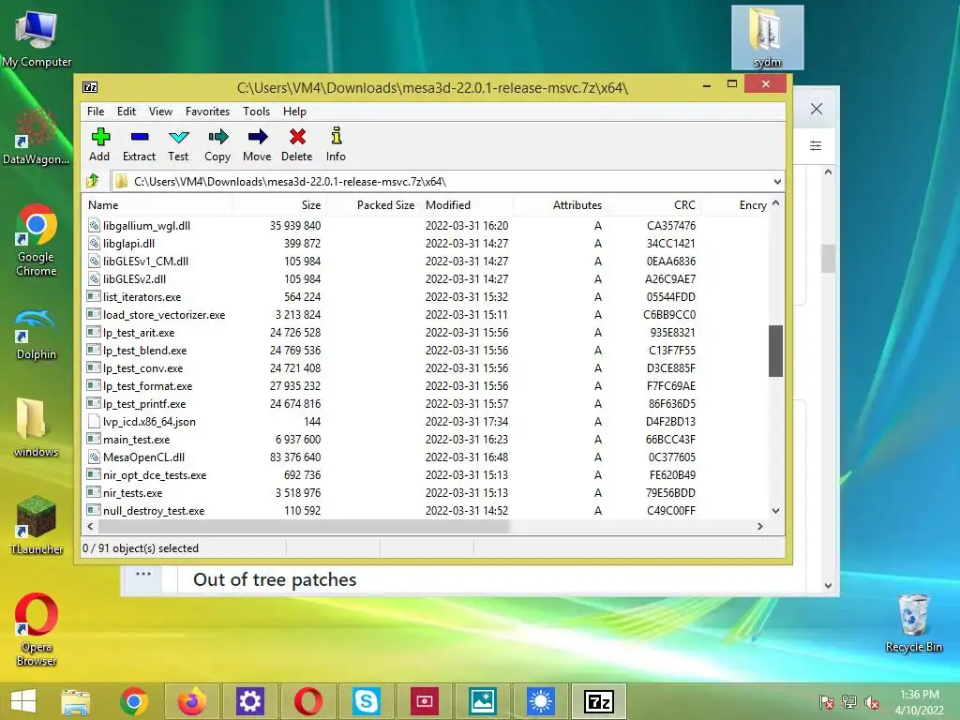The width and height of the screenshot is (960, 720).
Task: Select lvp_icd.x86_64.json file
Action: click(149, 421)
